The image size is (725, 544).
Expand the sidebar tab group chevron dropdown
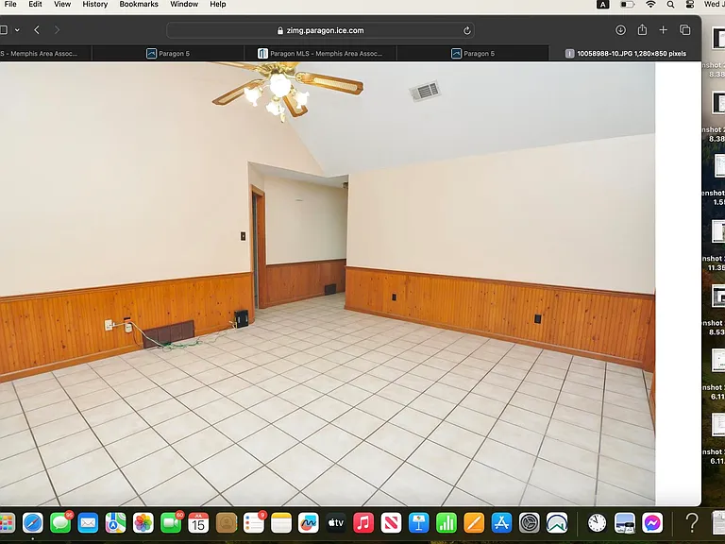17,30
